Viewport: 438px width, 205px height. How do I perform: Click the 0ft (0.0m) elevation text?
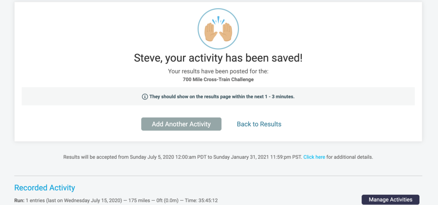point(166,200)
